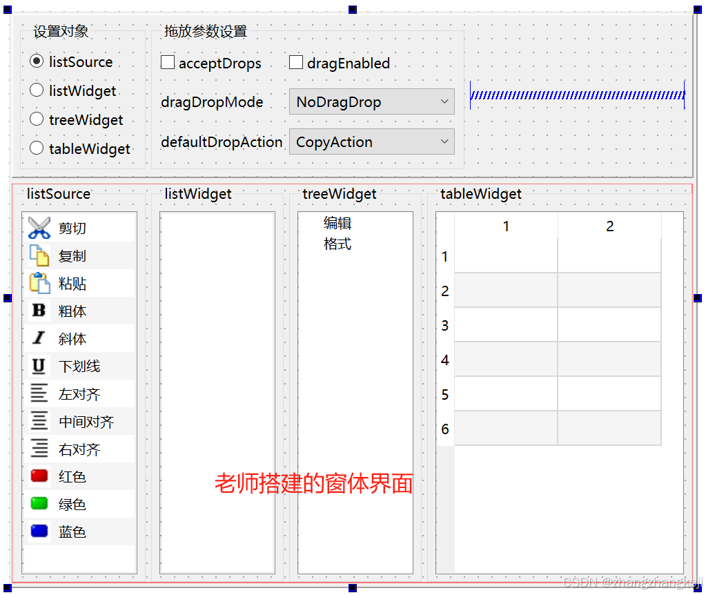Click the treeWidget group box title

(x=340, y=194)
